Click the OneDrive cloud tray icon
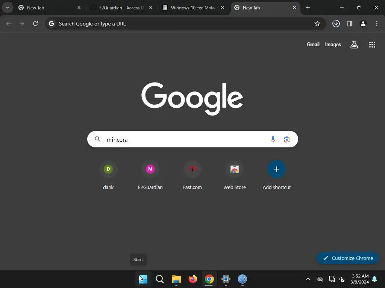Viewport: 385px width, 288px height. [x=320, y=279]
